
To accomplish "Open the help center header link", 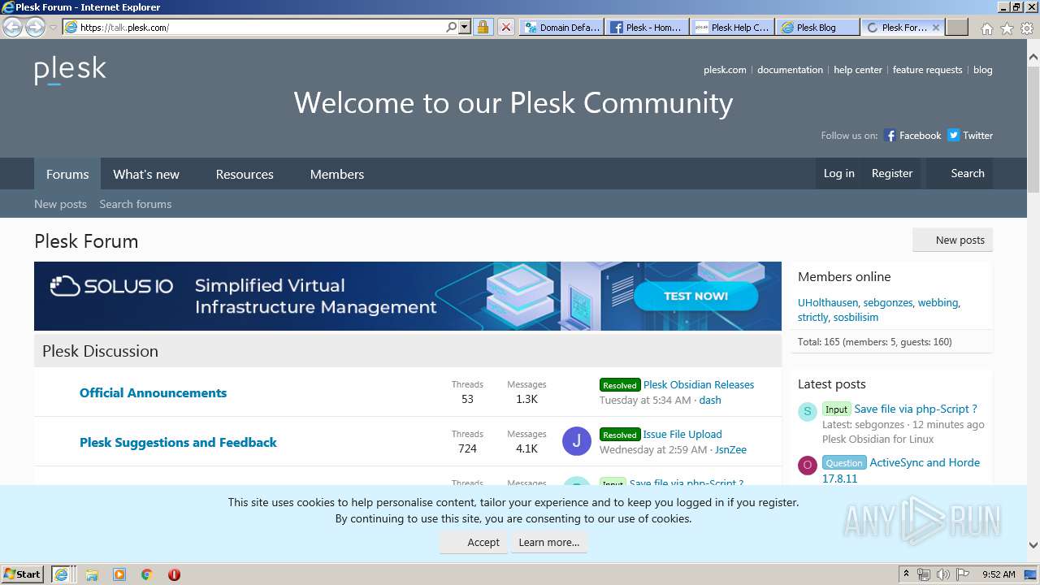I will [x=857, y=70].
